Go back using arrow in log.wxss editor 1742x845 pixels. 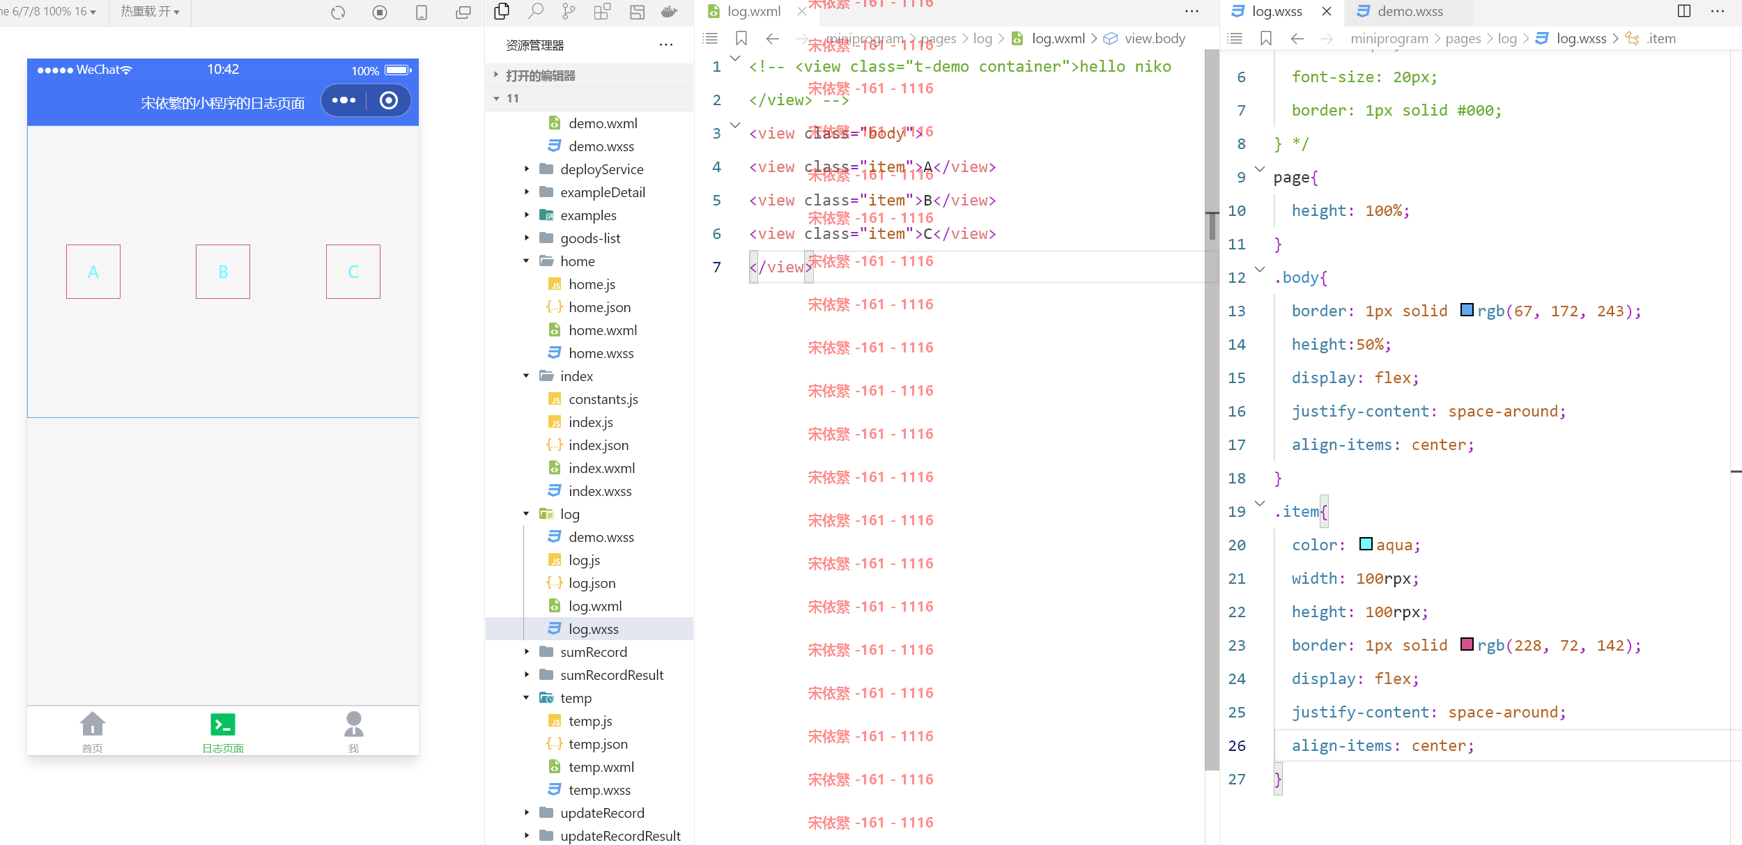1297,38
